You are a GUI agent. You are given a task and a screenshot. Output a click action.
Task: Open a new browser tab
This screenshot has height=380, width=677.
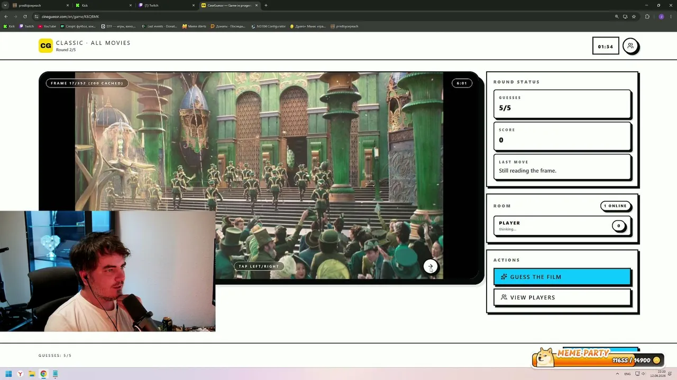click(266, 5)
